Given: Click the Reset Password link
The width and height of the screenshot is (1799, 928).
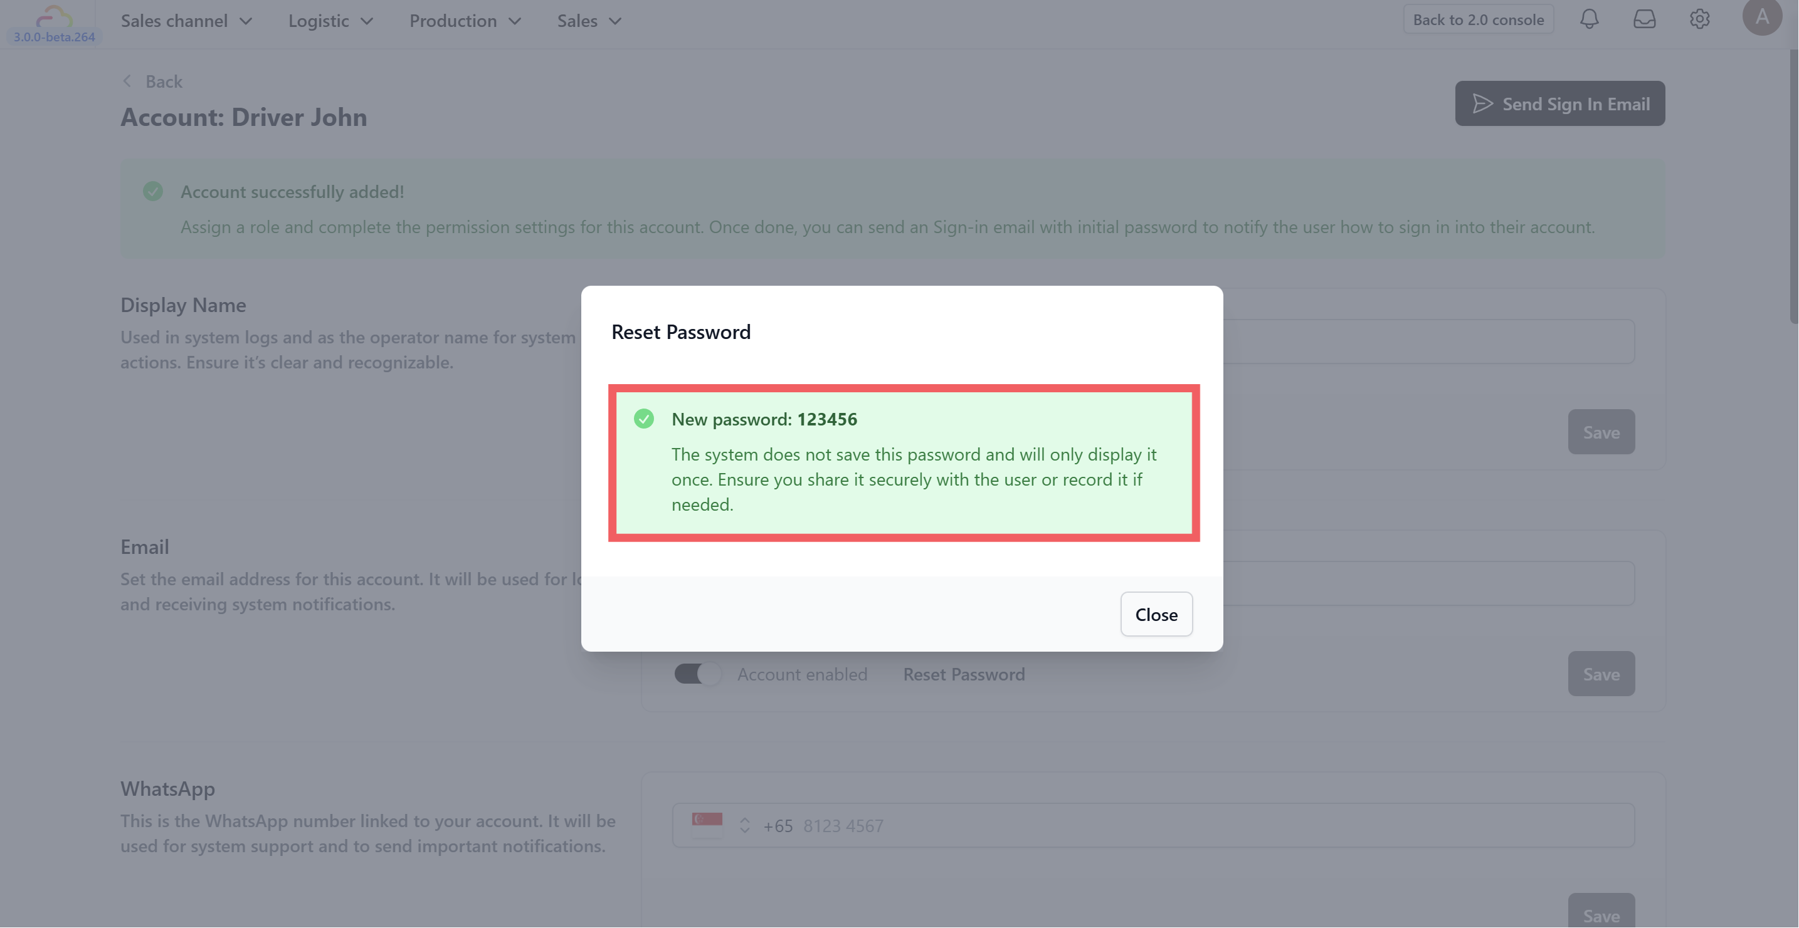Looking at the screenshot, I should (x=964, y=674).
